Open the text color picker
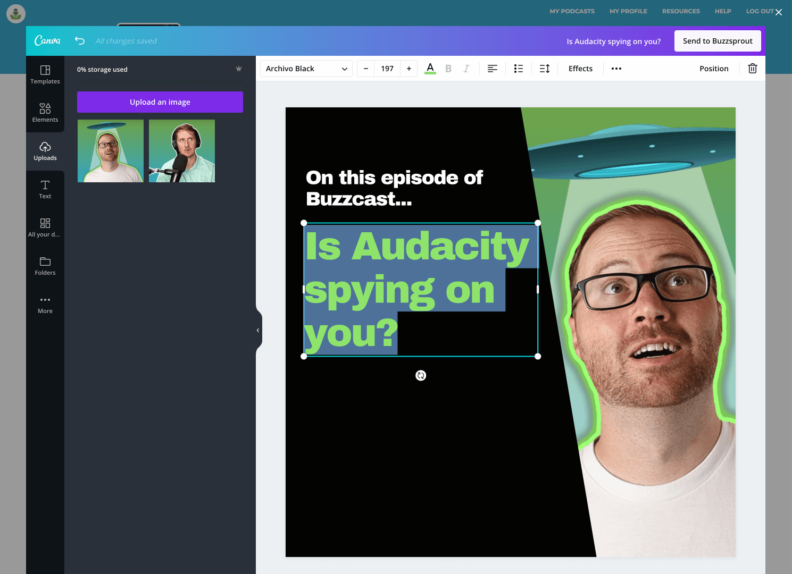 click(430, 69)
